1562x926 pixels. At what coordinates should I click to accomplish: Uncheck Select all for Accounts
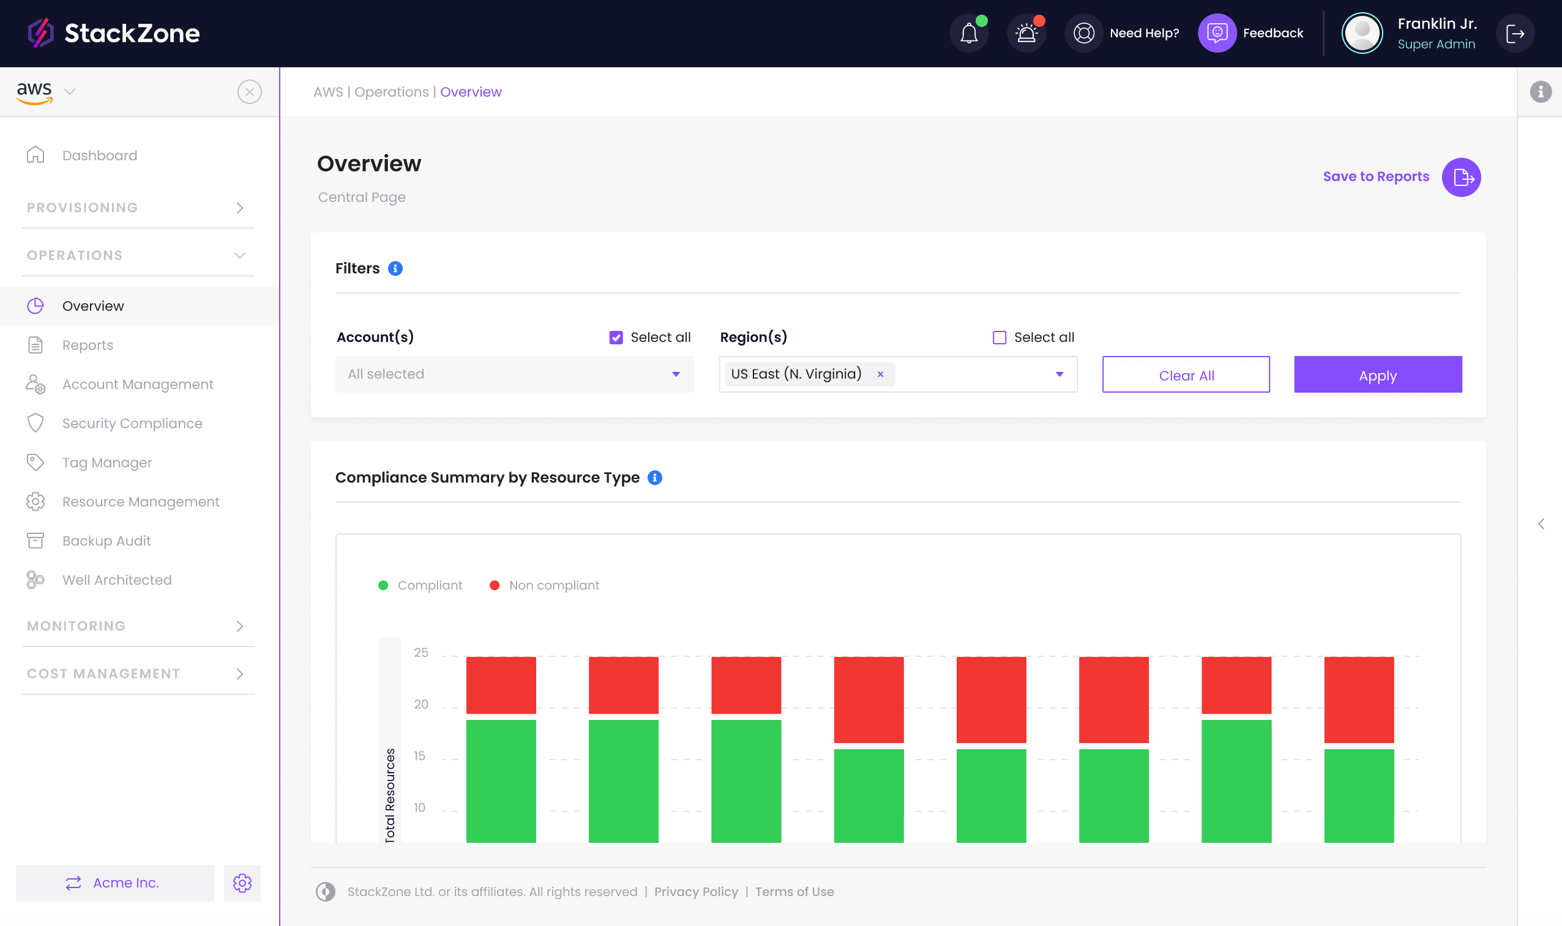pos(616,337)
